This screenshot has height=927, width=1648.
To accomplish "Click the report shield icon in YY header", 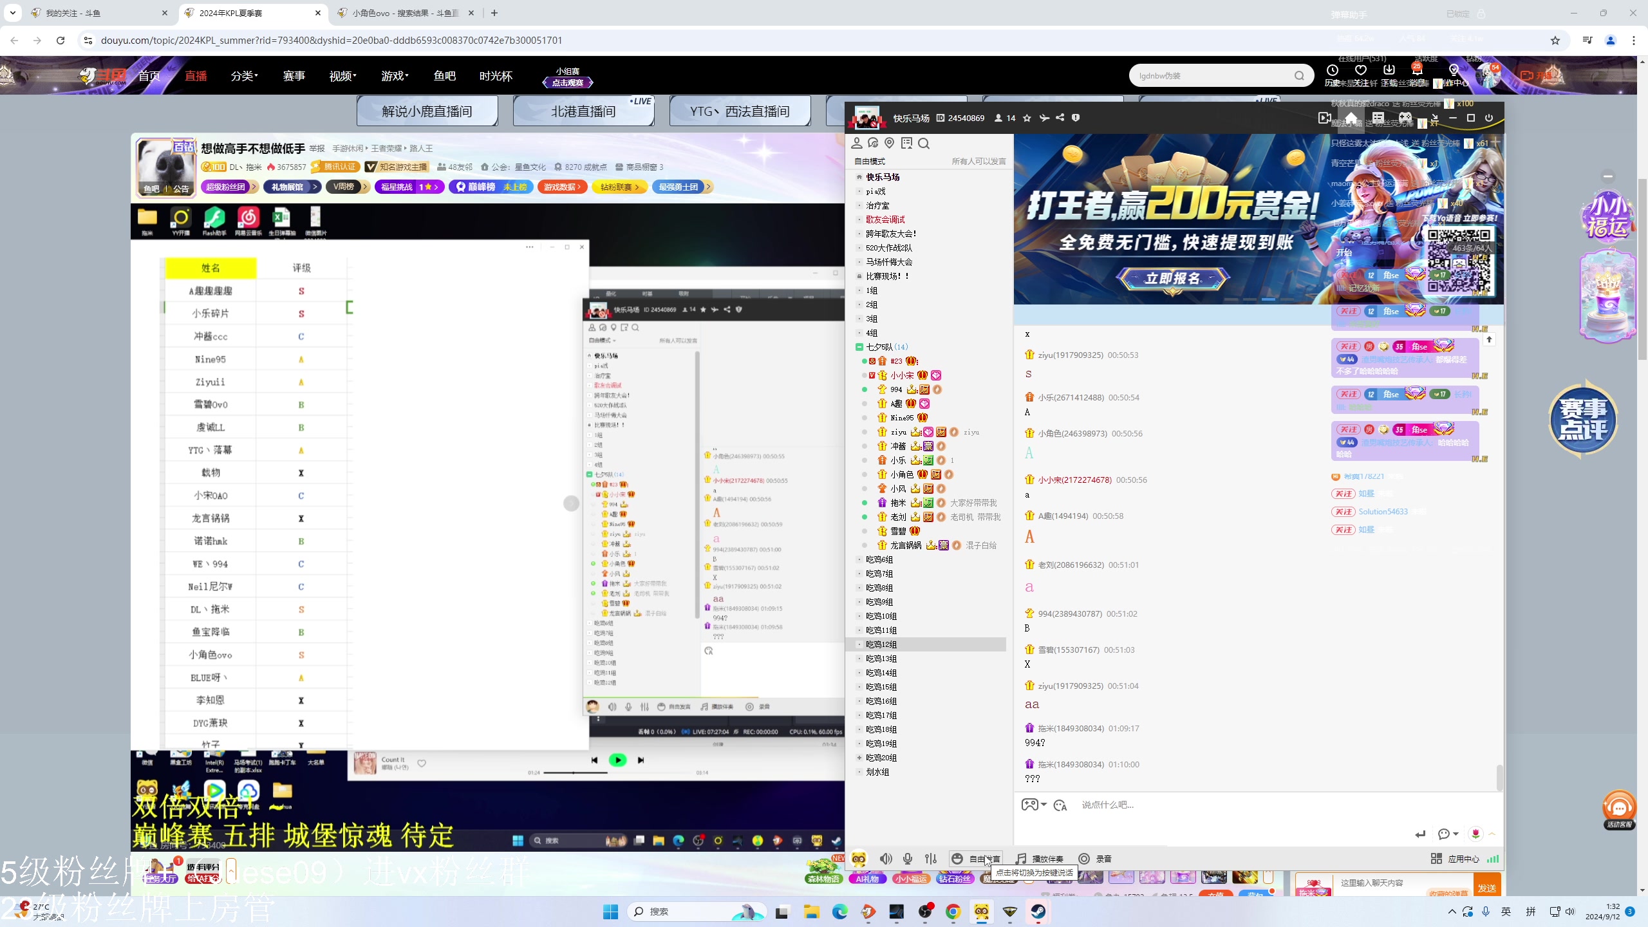I will tap(1076, 118).
